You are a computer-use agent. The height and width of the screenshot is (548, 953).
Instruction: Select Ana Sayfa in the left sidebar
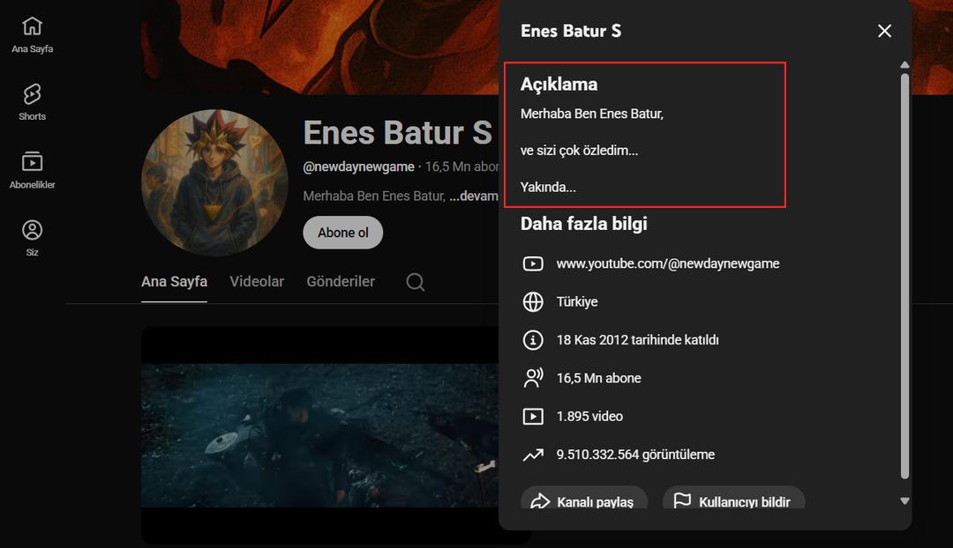[x=32, y=33]
